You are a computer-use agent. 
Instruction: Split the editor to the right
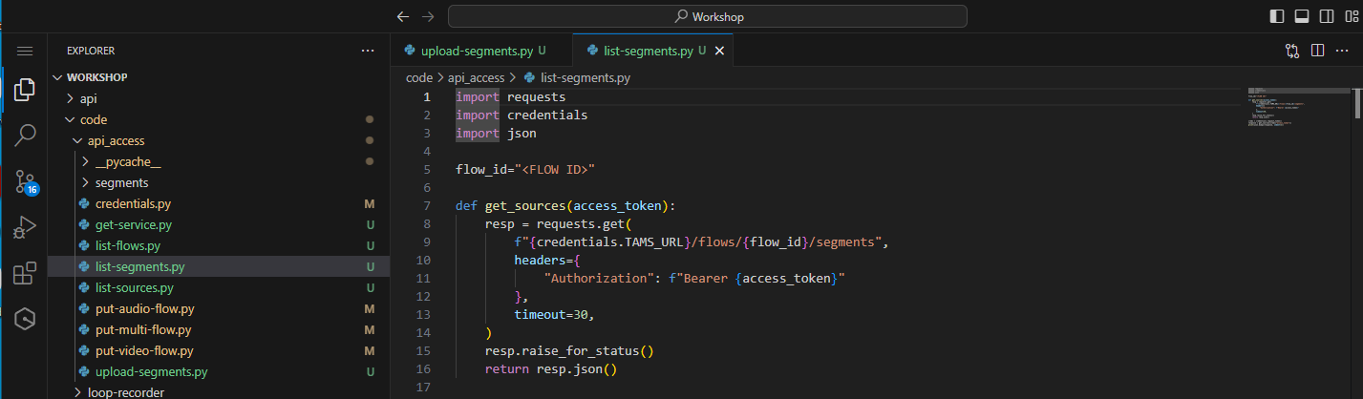(1317, 51)
